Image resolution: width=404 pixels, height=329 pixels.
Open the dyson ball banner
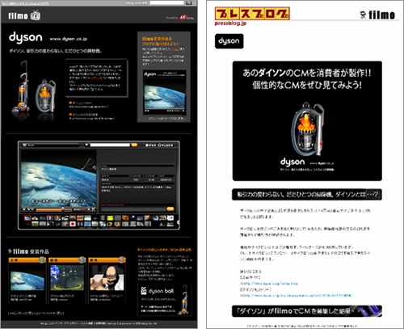click(x=165, y=300)
